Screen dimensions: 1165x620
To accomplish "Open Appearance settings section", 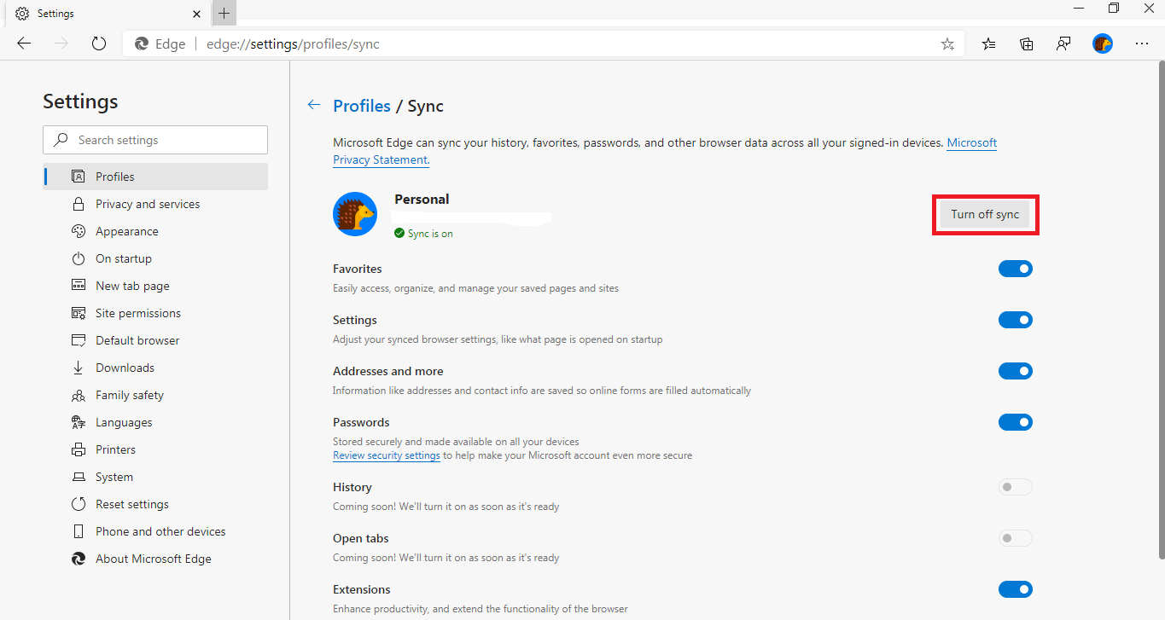I will click(x=155, y=231).
